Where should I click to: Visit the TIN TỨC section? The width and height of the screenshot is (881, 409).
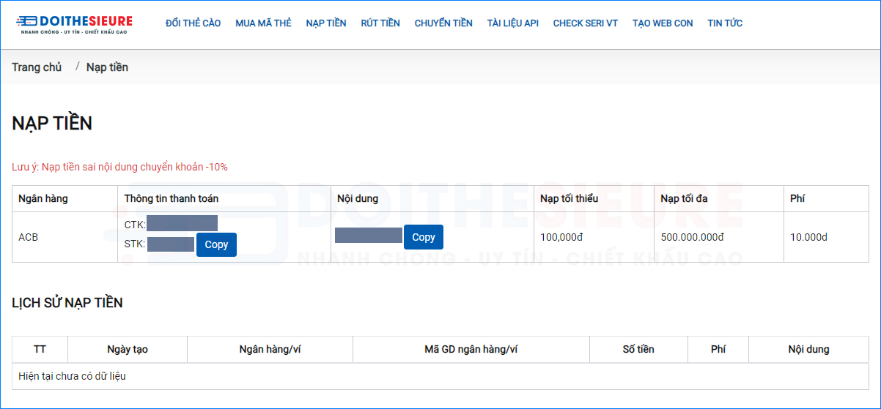725,23
